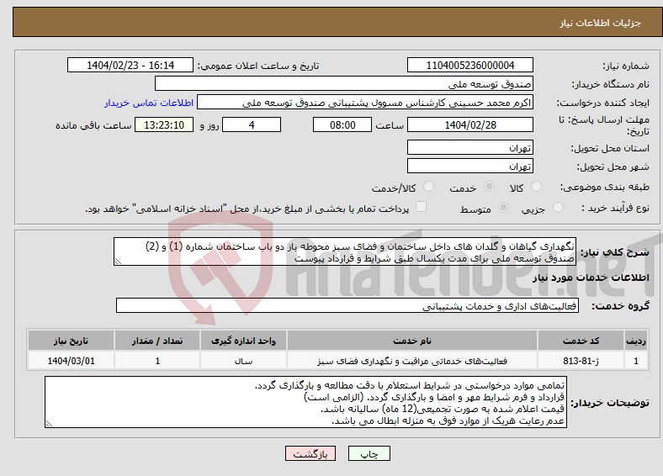Screen dimensions: 663x476
Task: Click the announcement date field 1404/02/23 - 16:14
Action: [130, 65]
